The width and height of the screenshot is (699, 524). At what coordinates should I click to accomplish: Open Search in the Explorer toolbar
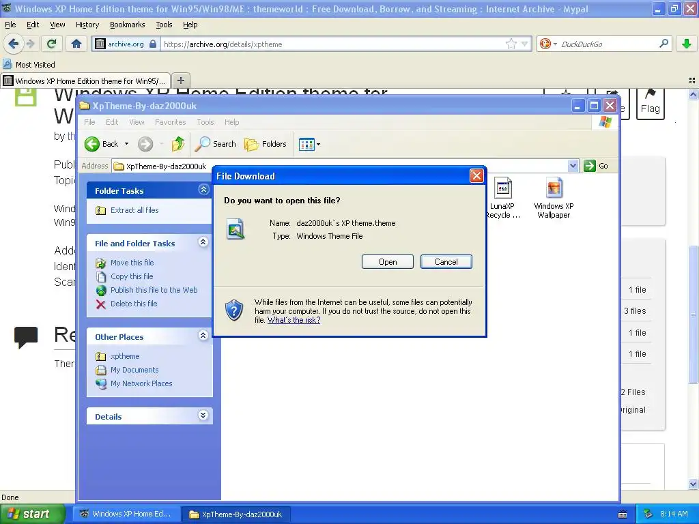(x=216, y=144)
